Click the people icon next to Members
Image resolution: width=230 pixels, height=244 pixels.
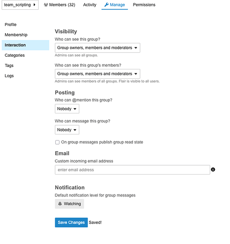click(46, 5)
